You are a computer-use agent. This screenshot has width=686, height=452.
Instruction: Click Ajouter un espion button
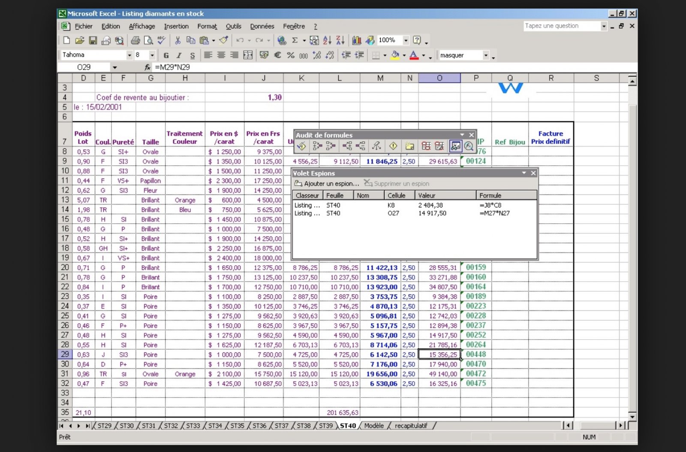point(327,184)
